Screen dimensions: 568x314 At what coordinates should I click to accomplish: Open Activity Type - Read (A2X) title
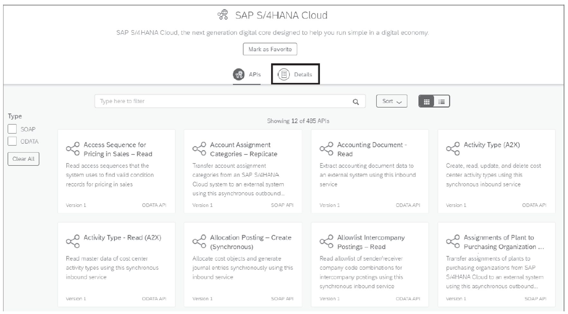point(122,238)
